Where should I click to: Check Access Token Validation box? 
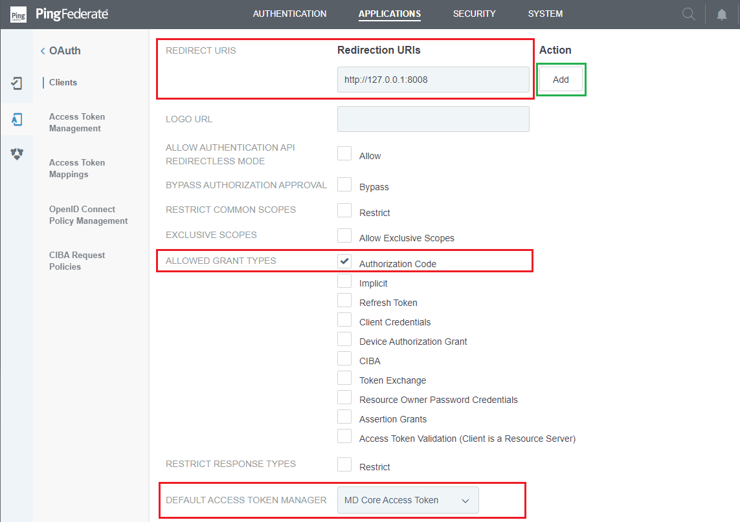344,436
